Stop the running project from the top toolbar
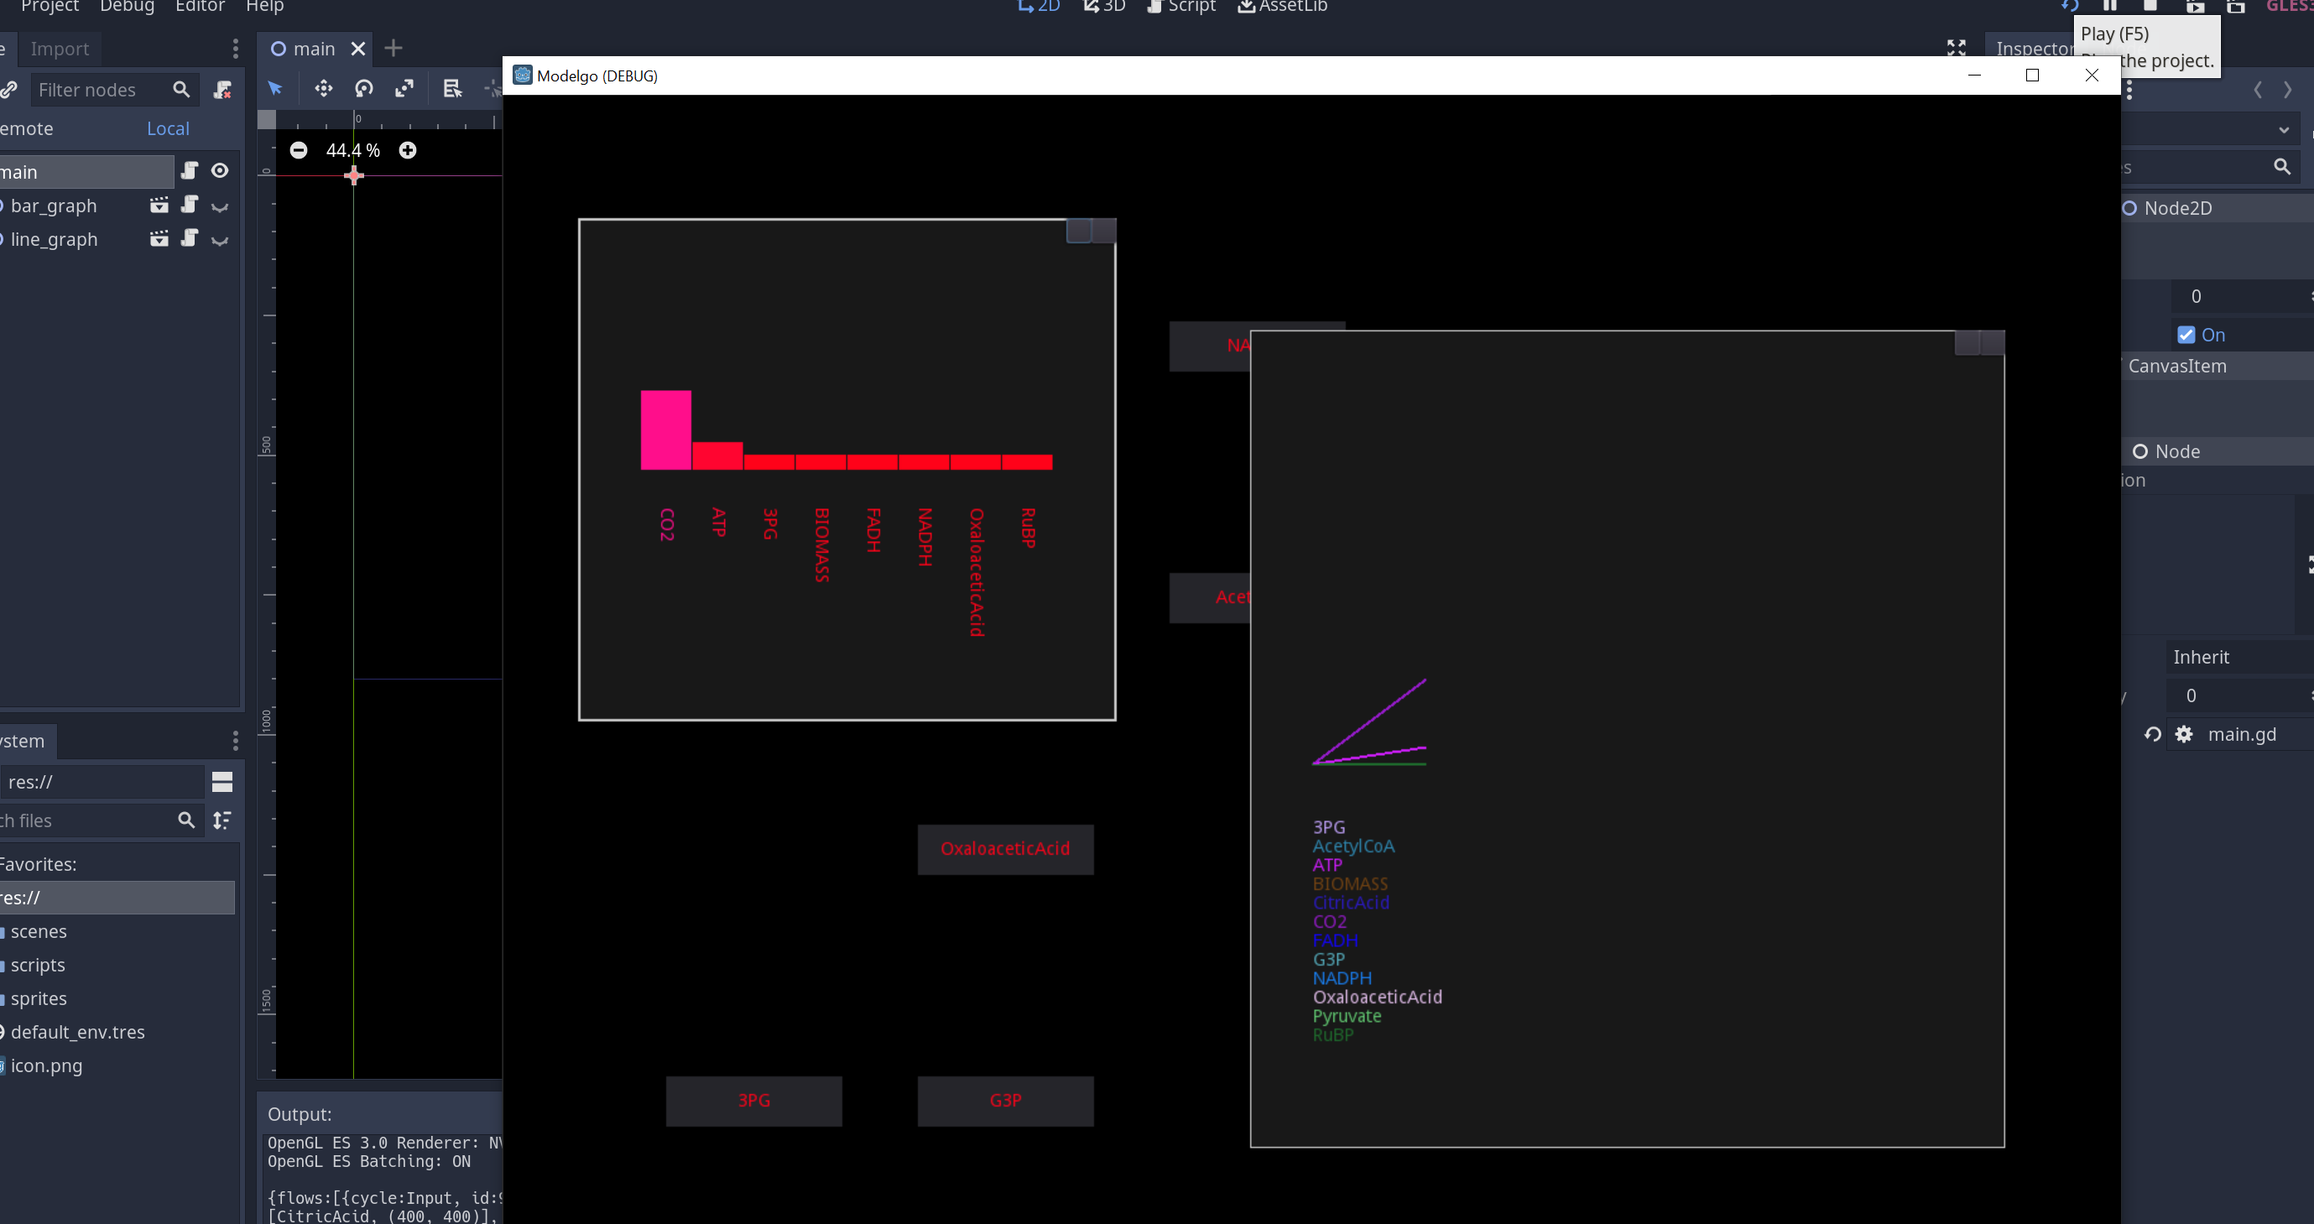Image resolution: width=2314 pixels, height=1224 pixels. 2150,8
